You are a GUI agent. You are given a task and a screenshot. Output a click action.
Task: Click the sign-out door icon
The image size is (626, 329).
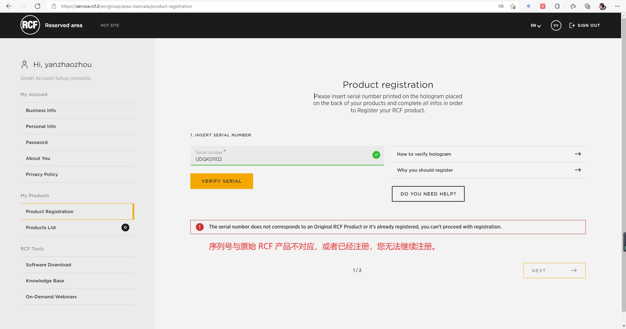coord(572,25)
